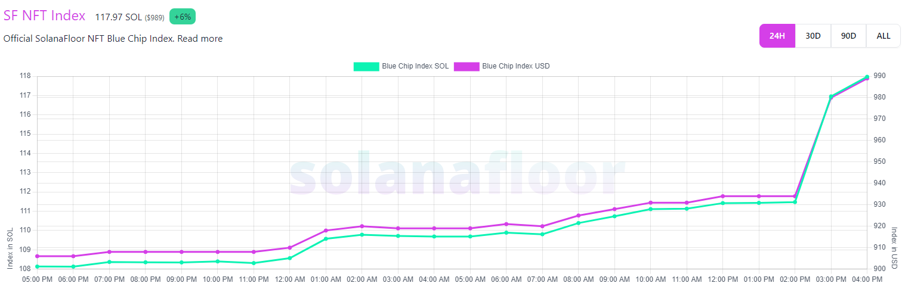Screen dimensions: 902x286
Task: Select the 02:00 PM purple USD data point
Action: click(795, 196)
